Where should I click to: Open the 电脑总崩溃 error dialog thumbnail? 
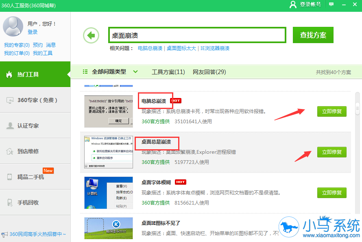[109, 111]
